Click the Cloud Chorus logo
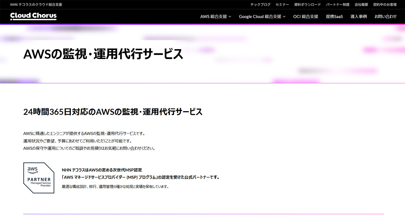 pos(33,16)
